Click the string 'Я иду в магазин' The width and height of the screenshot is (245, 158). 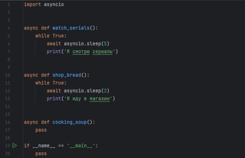(88, 98)
